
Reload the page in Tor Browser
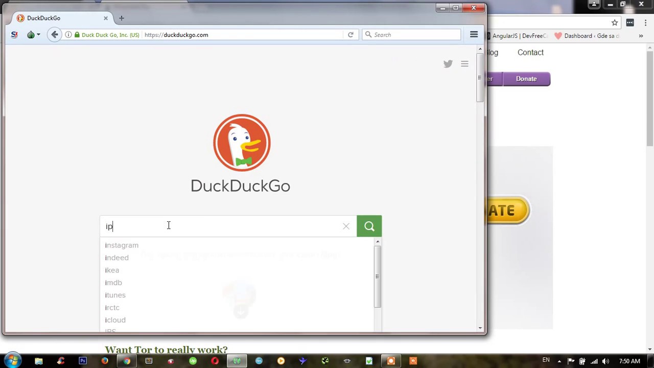click(x=351, y=35)
